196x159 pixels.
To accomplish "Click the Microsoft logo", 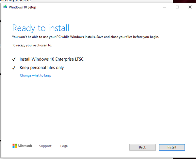I will 22,146.
